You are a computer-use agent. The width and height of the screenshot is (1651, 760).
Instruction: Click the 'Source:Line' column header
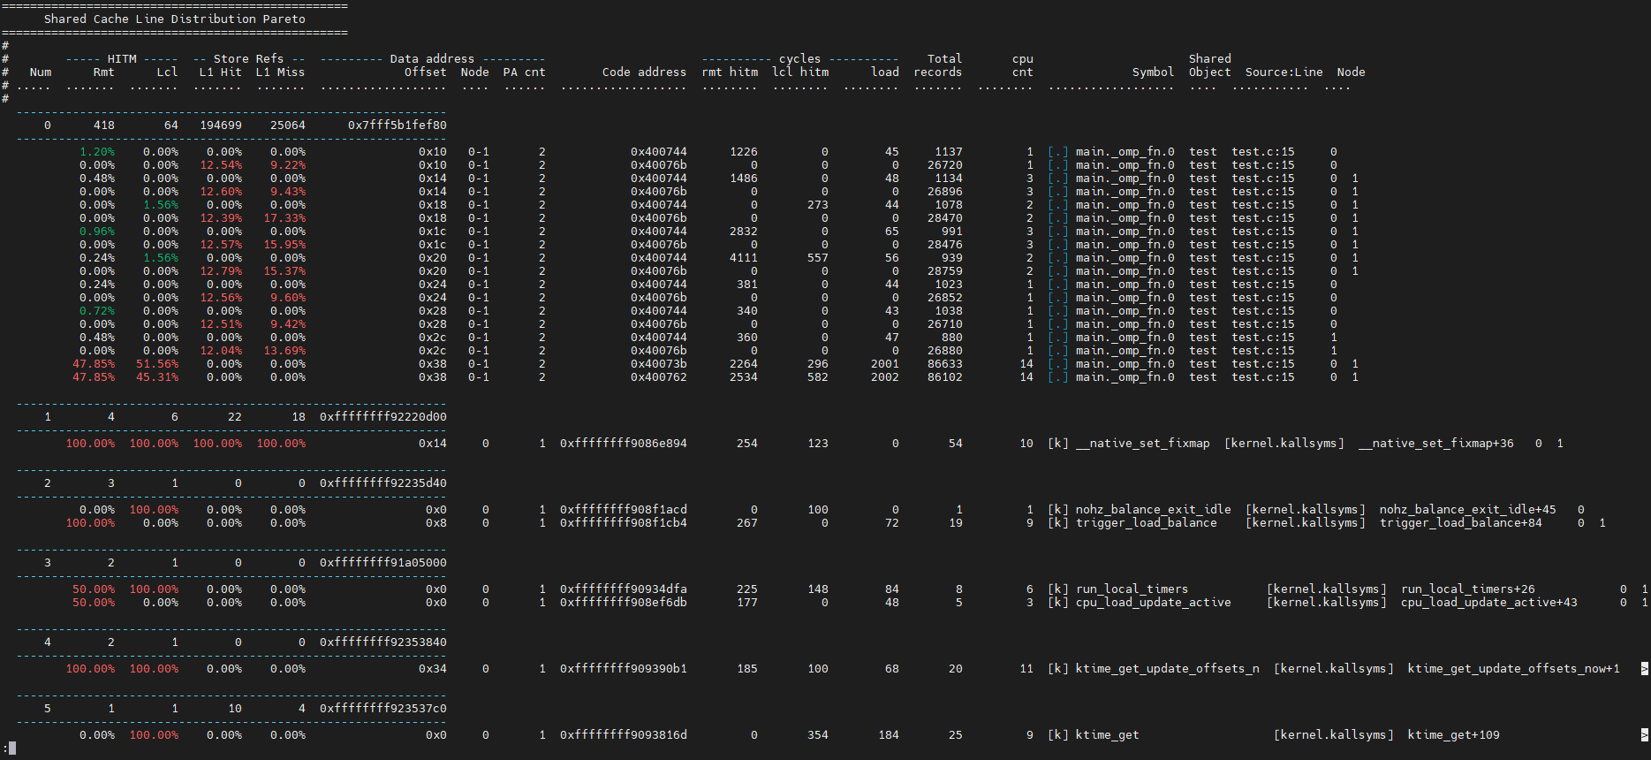pyautogui.click(x=1284, y=72)
